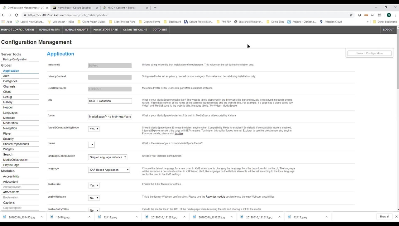Screen dimensions: 399x226
Task: Show more bookmarks with chevron
Action: (x=367, y=22)
